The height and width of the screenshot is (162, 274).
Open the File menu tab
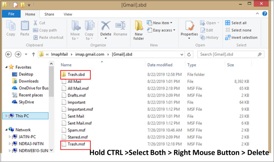[x=11, y=14]
